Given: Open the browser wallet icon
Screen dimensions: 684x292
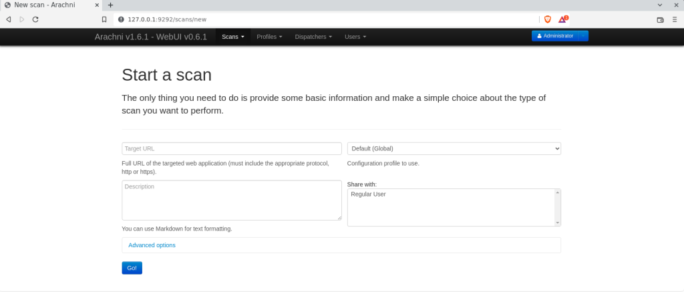Looking at the screenshot, I should click(661, 19).
